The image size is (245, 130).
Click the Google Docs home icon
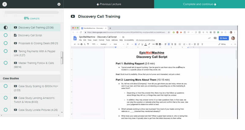coord(75,38)
